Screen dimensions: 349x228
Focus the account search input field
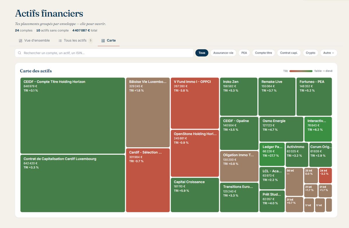(x=104, y=53)
